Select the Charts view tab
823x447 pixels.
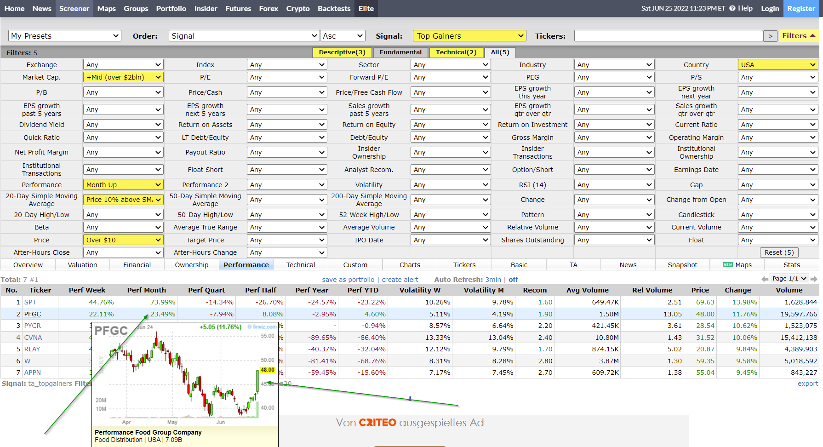pos(410,265)
